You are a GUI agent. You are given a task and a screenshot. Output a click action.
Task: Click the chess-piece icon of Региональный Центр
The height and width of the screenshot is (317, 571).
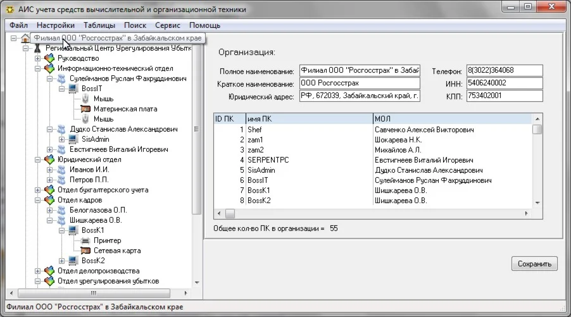click(37, 49)
